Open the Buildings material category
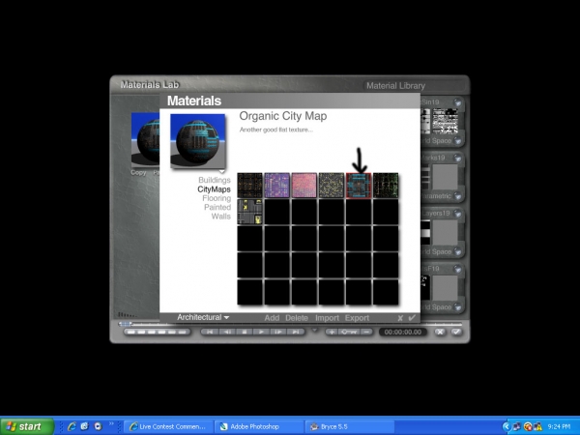 [215, 180]
